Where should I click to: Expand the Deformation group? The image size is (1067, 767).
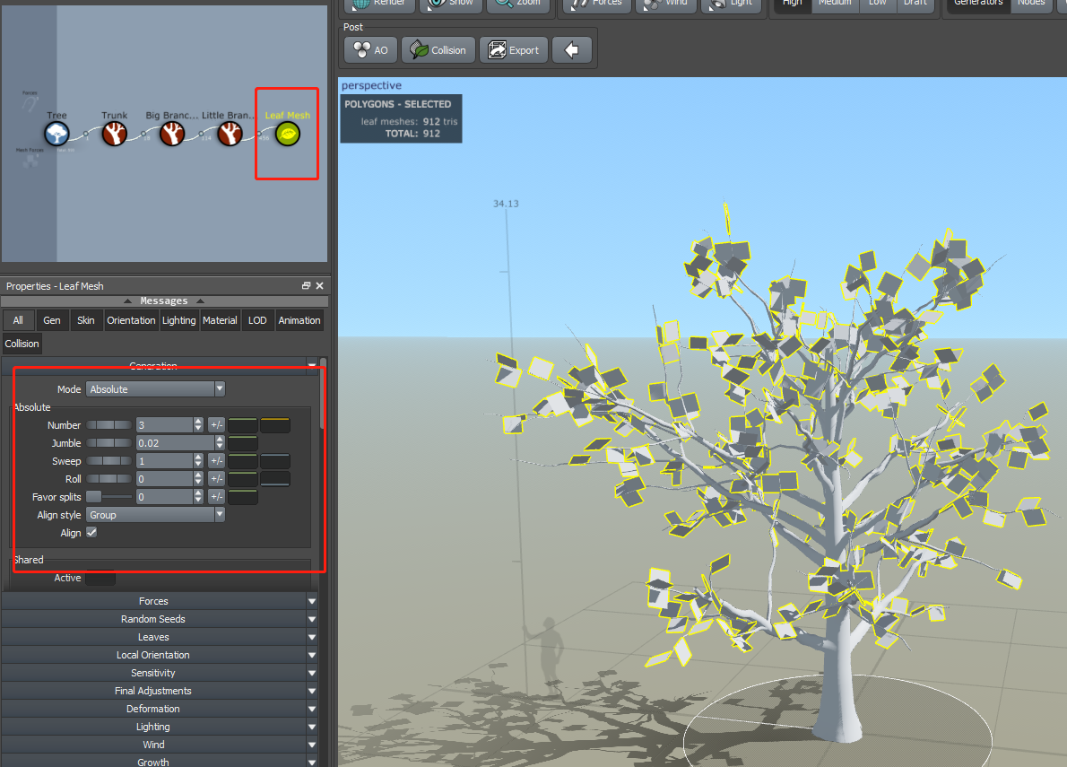click(x=160, y=709)
